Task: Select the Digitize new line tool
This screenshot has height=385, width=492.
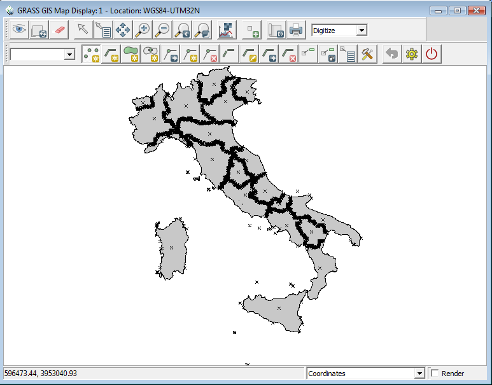Action: click(111, 54)
